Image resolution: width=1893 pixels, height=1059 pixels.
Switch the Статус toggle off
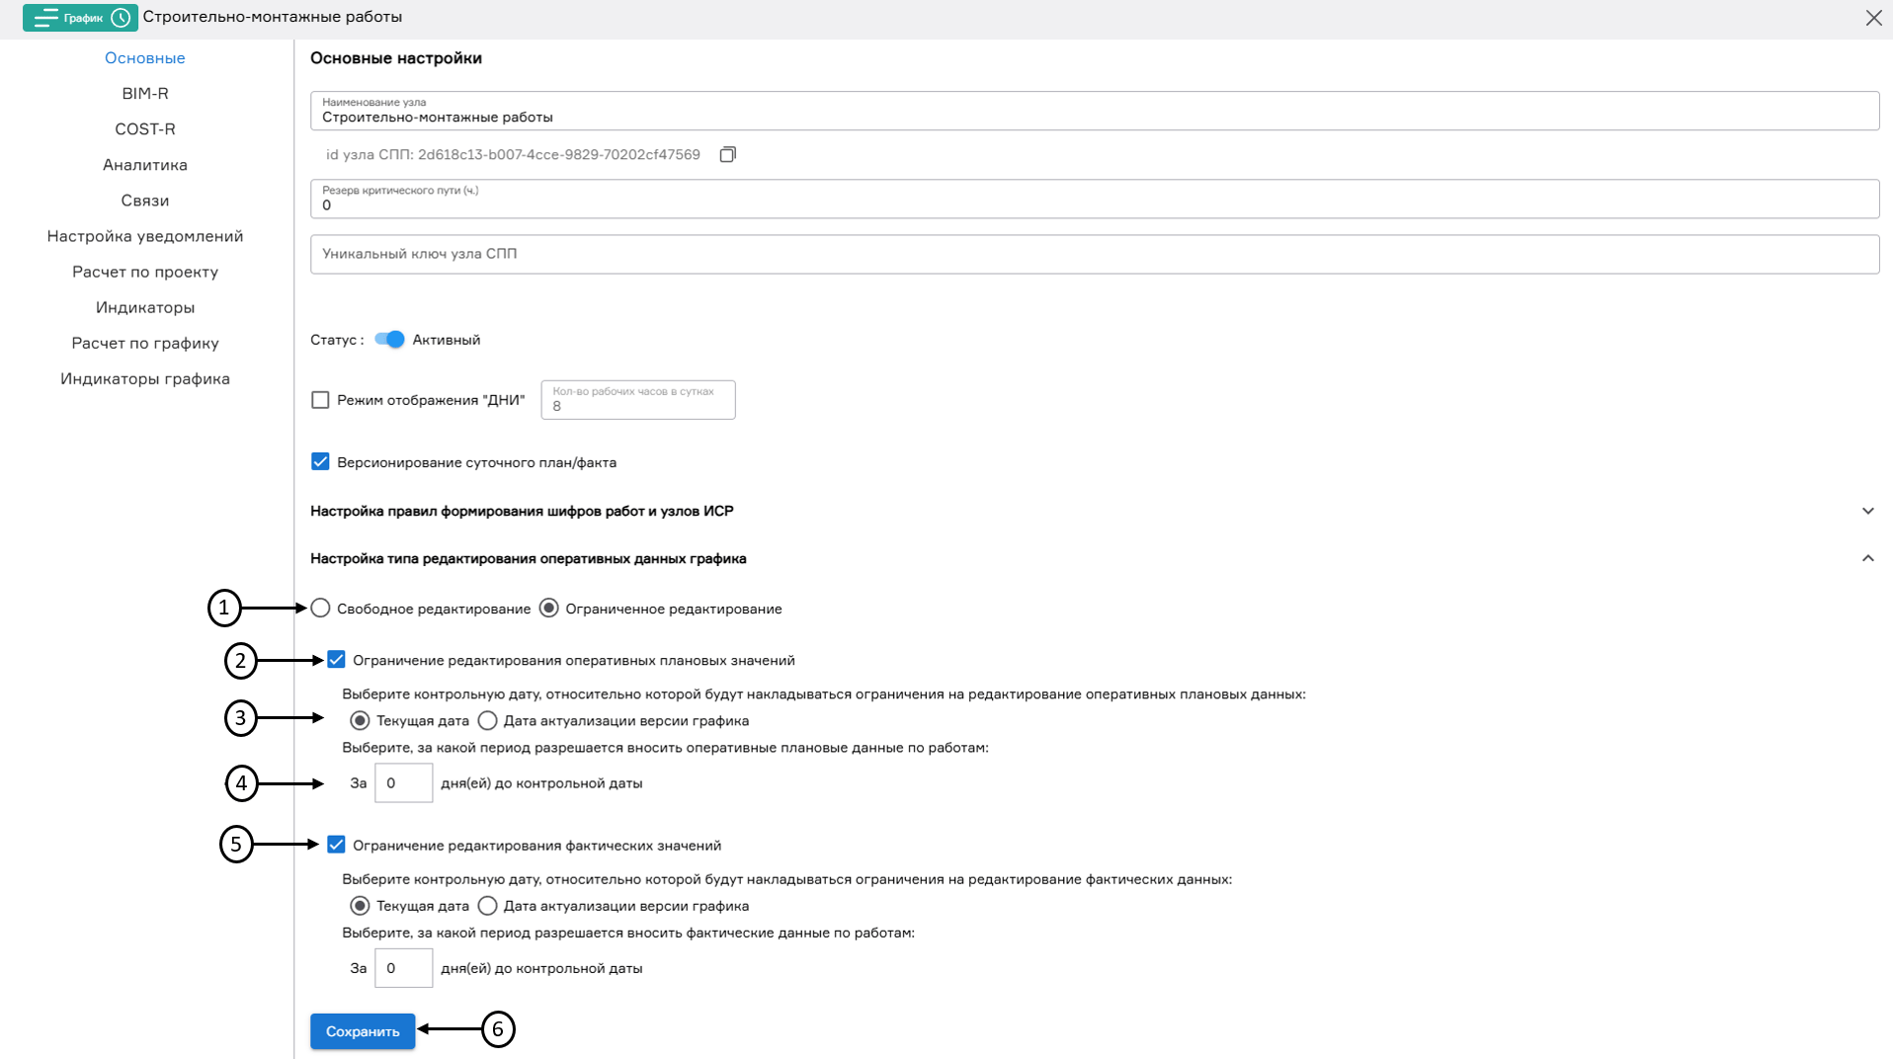click(389, 339)
